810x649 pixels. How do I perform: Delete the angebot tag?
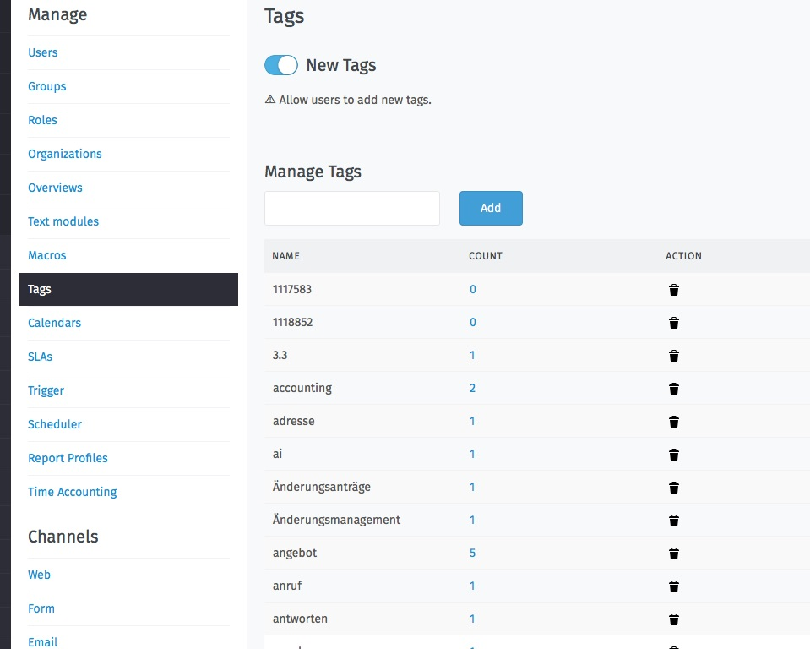(x=673, y=553)
